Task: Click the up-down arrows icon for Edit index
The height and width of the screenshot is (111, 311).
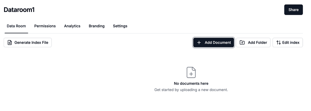Action: click(278, 43)
